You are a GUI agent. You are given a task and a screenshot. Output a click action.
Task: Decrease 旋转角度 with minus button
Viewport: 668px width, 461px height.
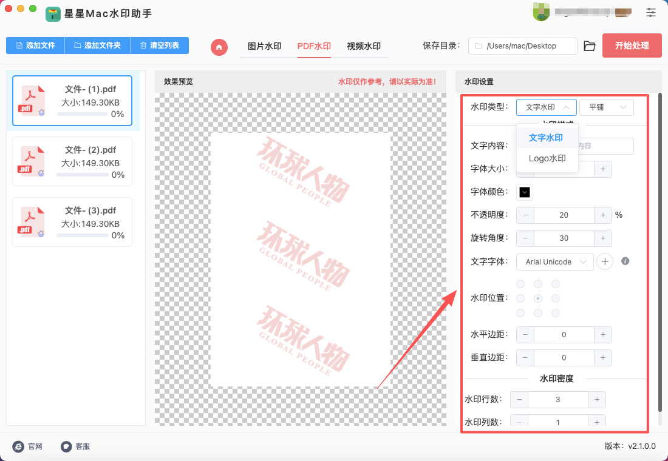tap(525, 238)
